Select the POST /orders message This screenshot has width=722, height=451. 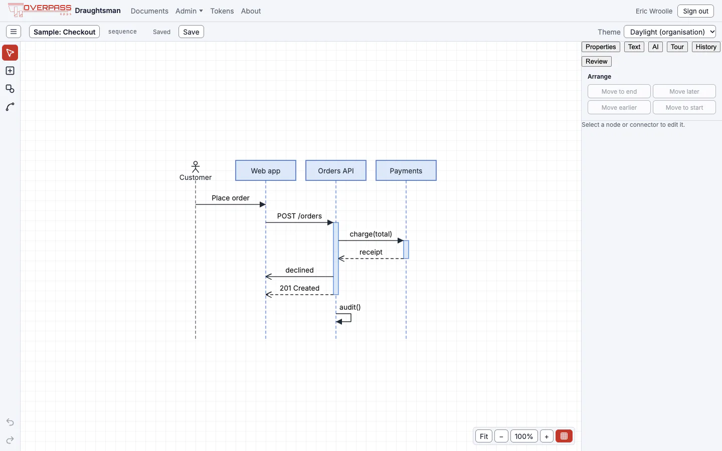tap(299, 216)
